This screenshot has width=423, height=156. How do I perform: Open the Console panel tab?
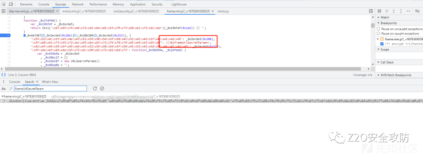click(44, 4)
